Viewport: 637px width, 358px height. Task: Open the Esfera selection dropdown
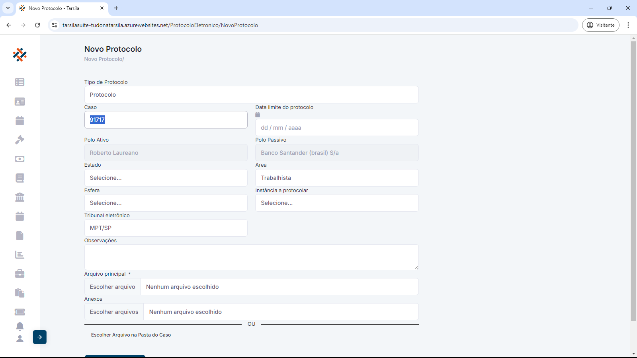click(166, 203)
